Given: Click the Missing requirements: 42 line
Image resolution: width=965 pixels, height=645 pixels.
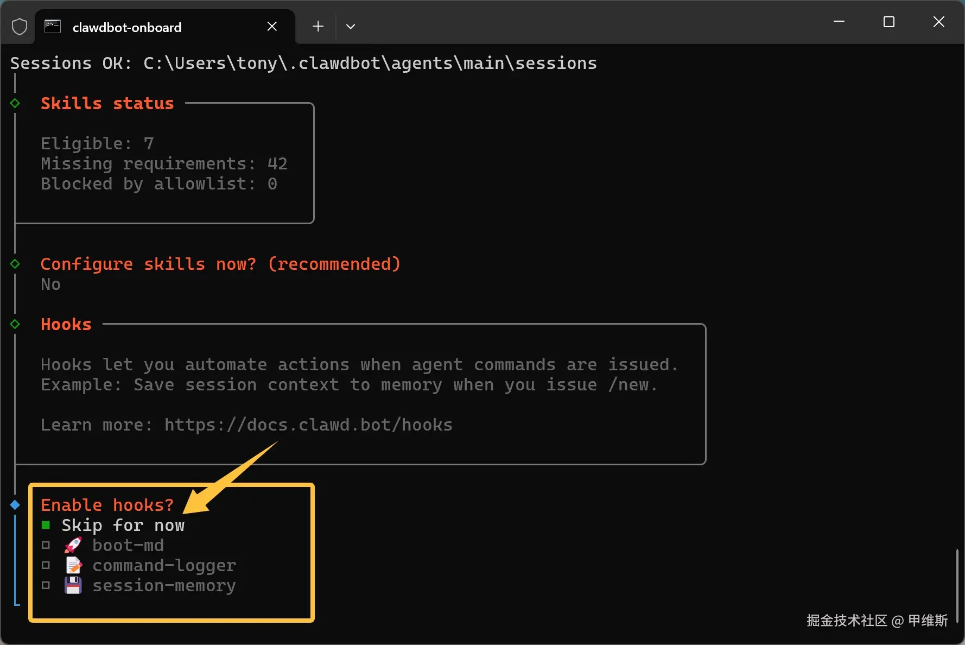Looking at the screenshot, I should (164, 163).
